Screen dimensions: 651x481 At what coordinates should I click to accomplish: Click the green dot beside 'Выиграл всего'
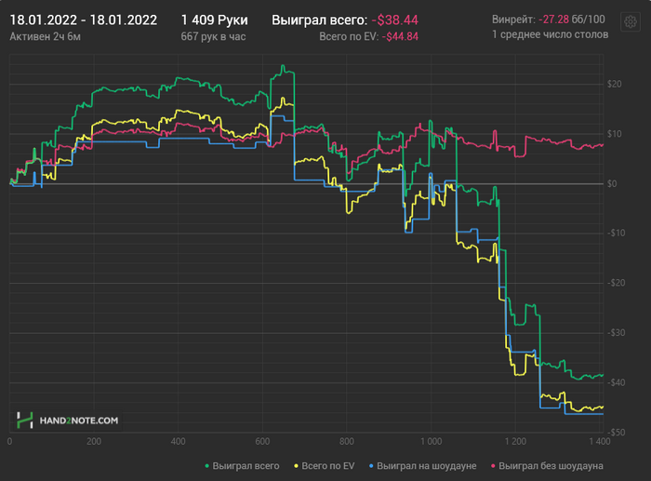206,466
